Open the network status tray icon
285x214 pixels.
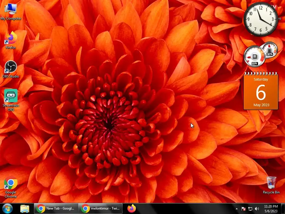click(x=250, y=209)
